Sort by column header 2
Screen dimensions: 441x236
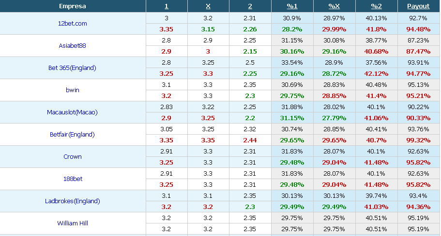click(x=250, y=6)
